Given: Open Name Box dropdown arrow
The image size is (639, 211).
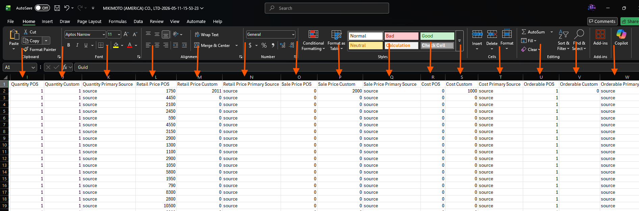Looking at the screenshot, I should click(33, 67).
